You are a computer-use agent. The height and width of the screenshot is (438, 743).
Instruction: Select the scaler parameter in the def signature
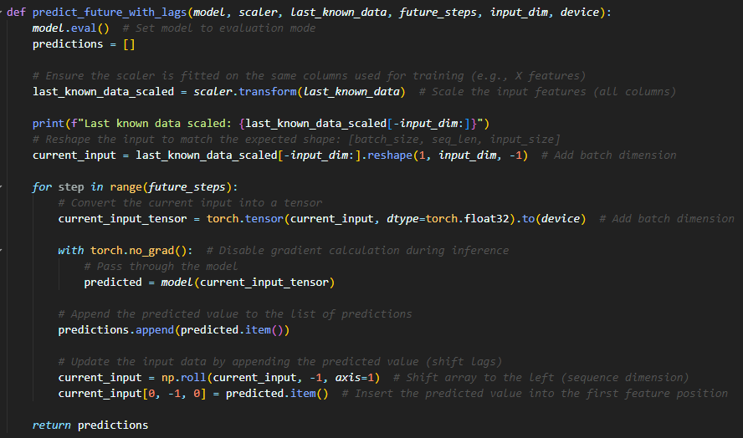258,13
